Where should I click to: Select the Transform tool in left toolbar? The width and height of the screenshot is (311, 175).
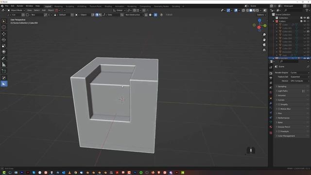click(x=4, y=52)
